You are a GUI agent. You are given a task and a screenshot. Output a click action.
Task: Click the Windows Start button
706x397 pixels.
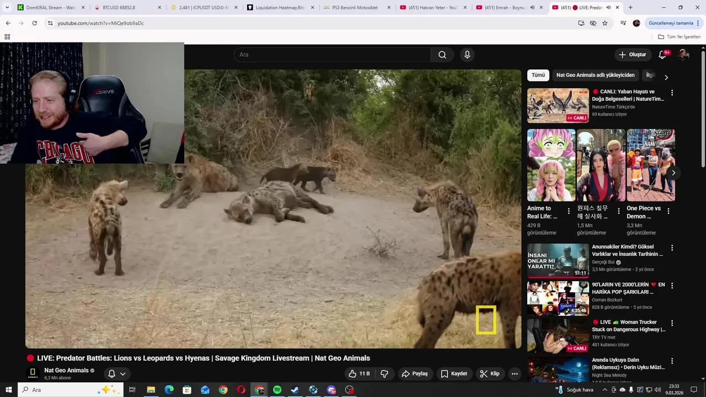point(9,390)
